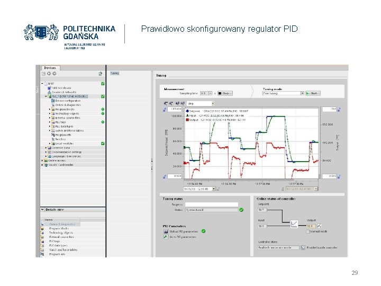Viewport: 381px width, 286px height.
Task: Select the Text lists item
Action: coord(60,139)
